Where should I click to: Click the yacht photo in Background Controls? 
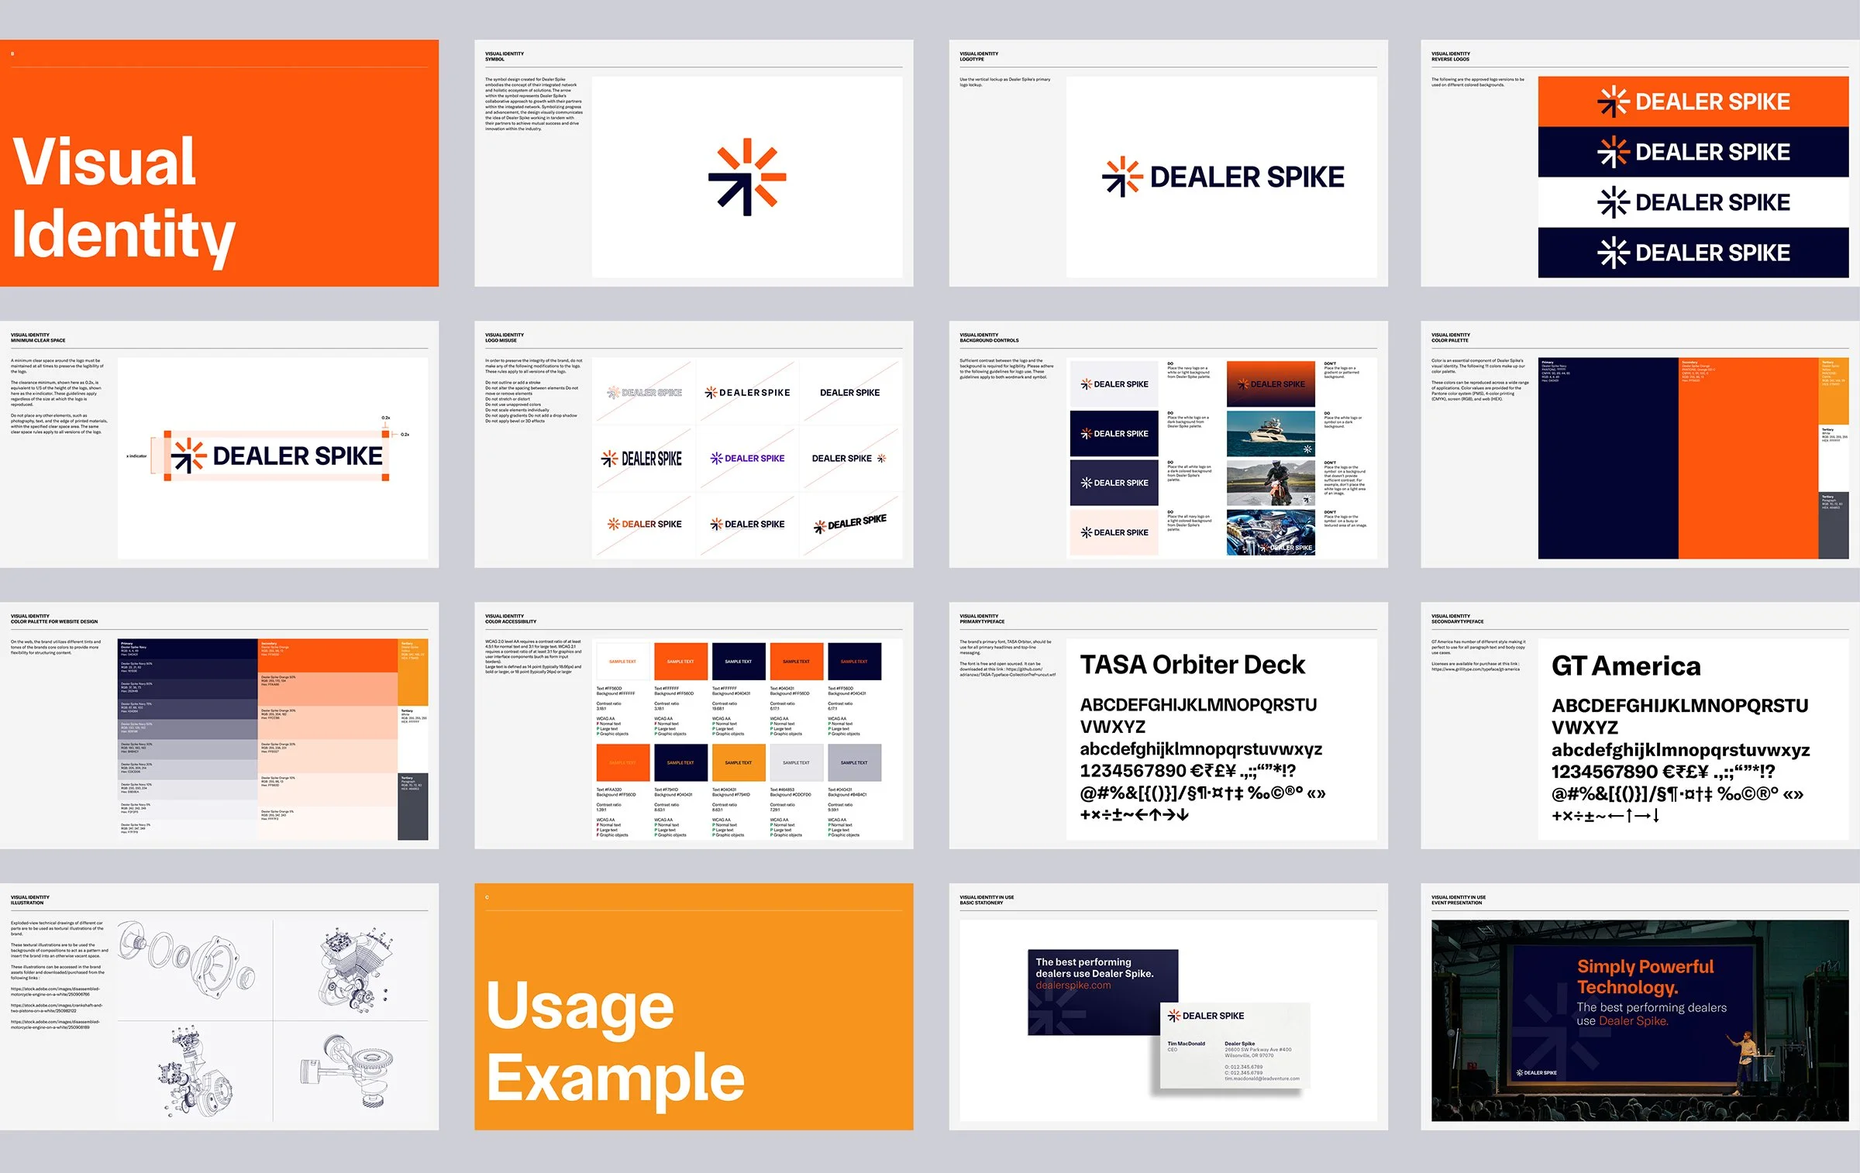click(x=1270, y=434)
